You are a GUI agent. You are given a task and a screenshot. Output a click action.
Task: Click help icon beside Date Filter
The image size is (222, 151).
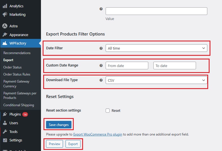click(x=101, y=48)
